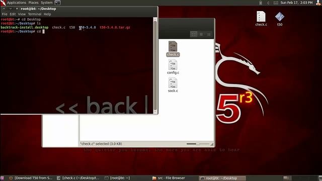Switch to root@bt: ~/Desktop taskbar terminal
Image resolution: width=322 pixels, height=181 pixels.
[222, 178]
